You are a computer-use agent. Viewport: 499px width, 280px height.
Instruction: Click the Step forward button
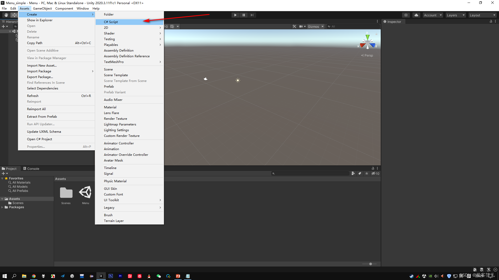tap(252, 15)
